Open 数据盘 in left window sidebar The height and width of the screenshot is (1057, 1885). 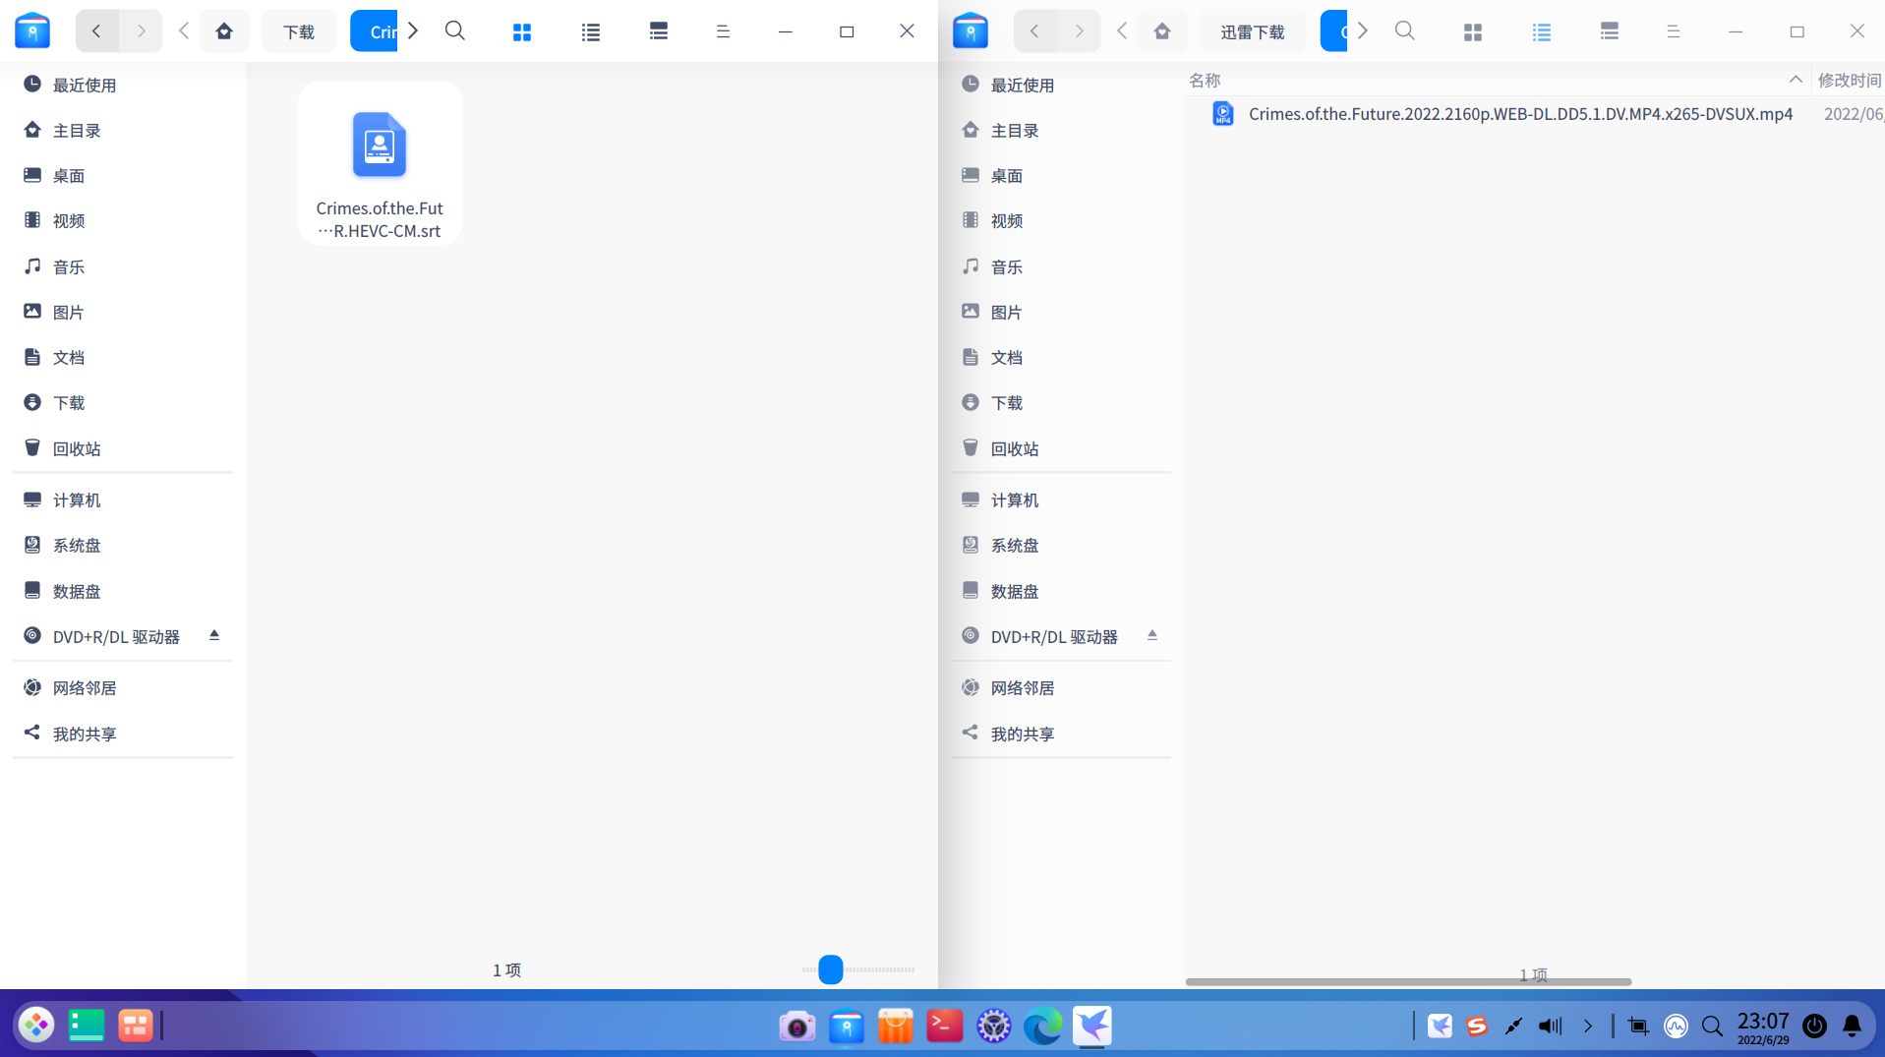(123, 591)
